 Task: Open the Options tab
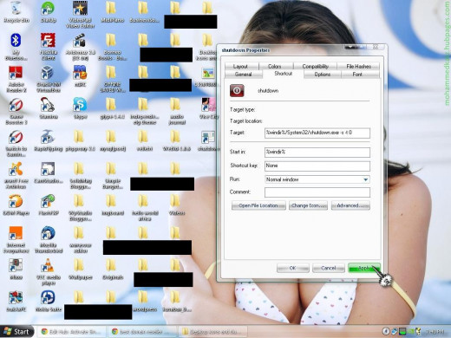click(x=323, y=75)
